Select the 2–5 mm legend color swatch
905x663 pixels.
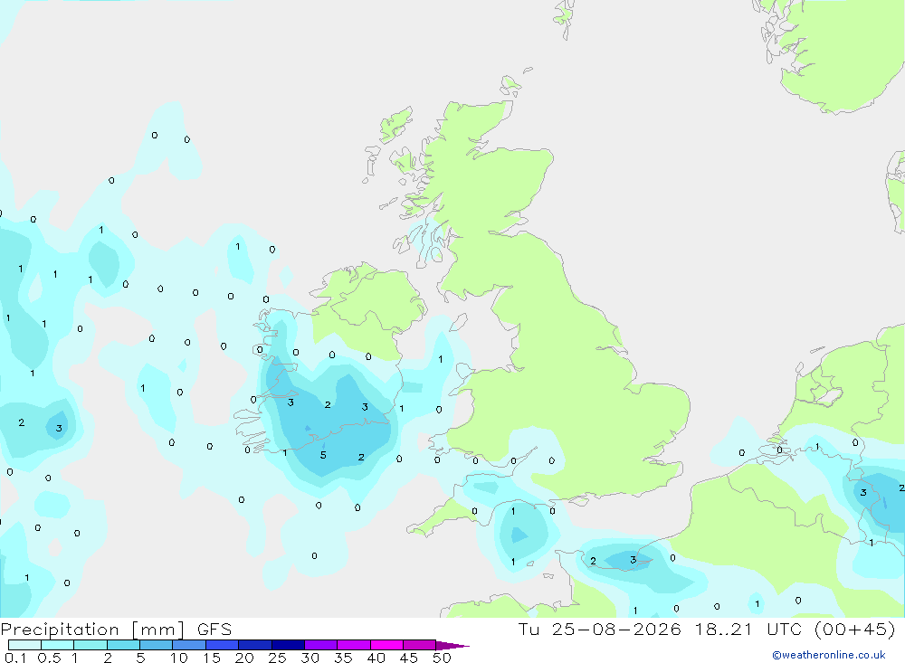pos(123,645)
